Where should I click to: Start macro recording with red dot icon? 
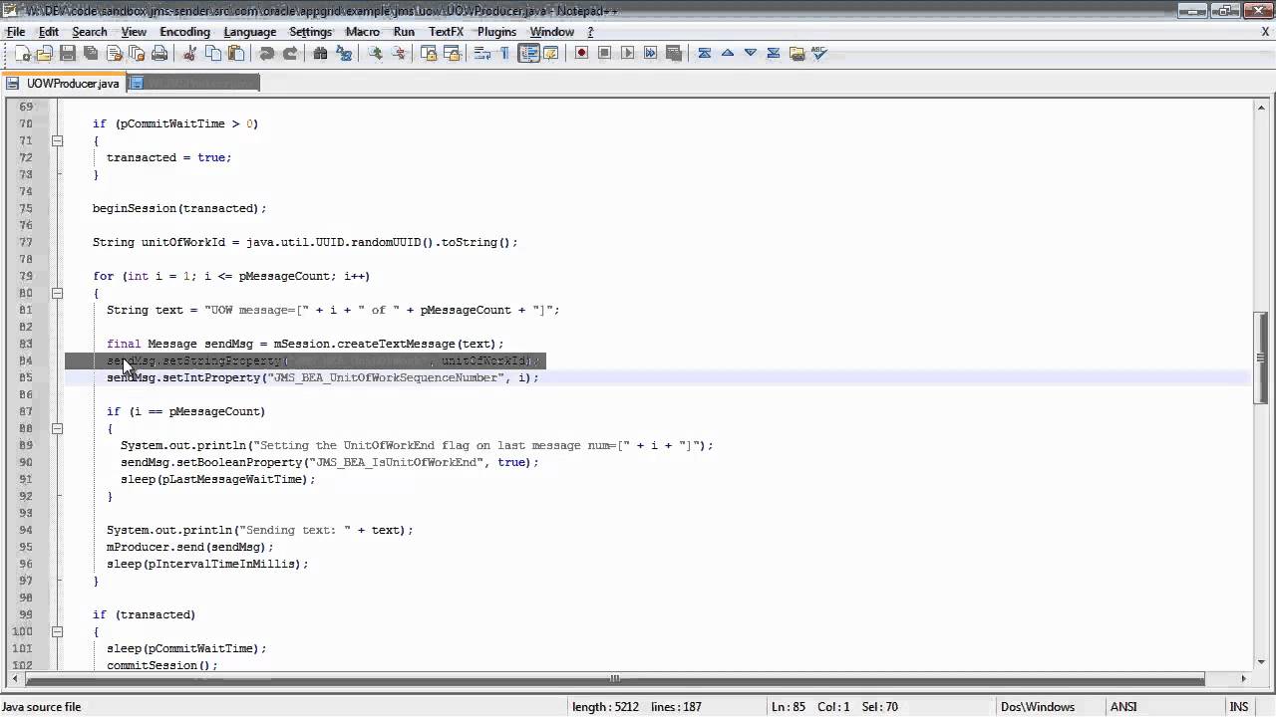(x=581, y=53)
